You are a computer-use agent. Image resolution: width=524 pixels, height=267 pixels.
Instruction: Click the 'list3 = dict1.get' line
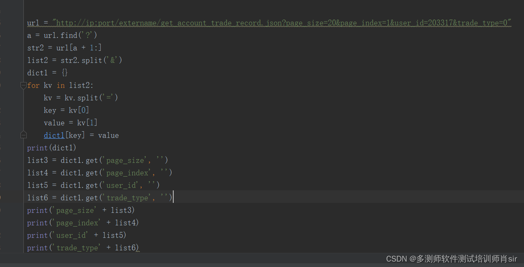[98, 160]
